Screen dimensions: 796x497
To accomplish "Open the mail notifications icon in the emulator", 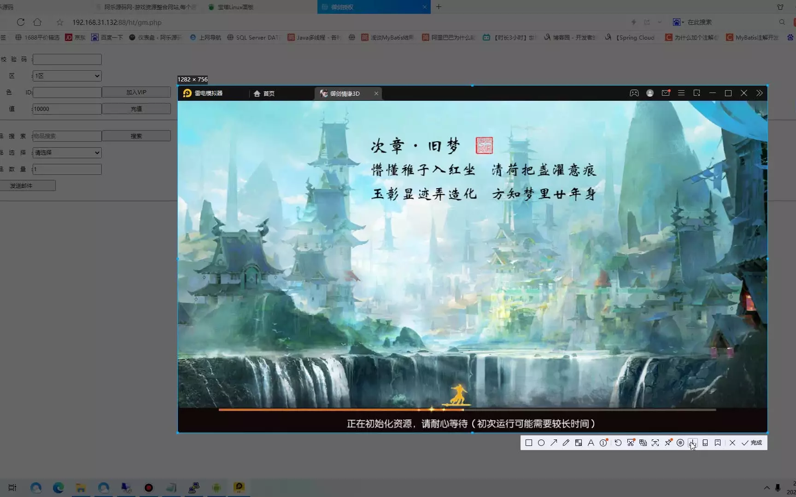I will [x=666, y=93].
